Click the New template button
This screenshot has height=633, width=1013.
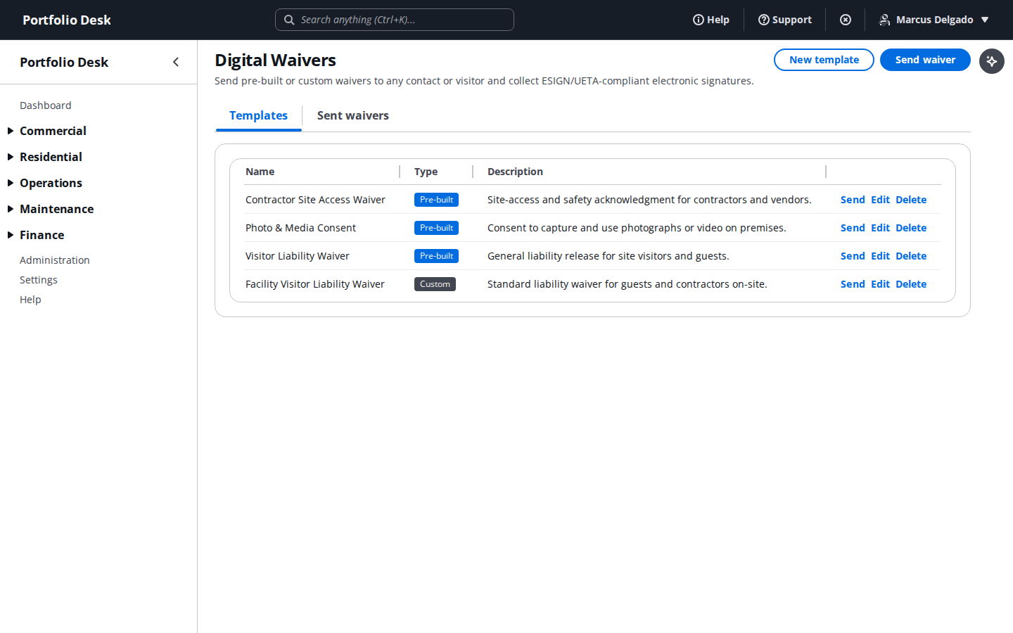click(824, 60)
